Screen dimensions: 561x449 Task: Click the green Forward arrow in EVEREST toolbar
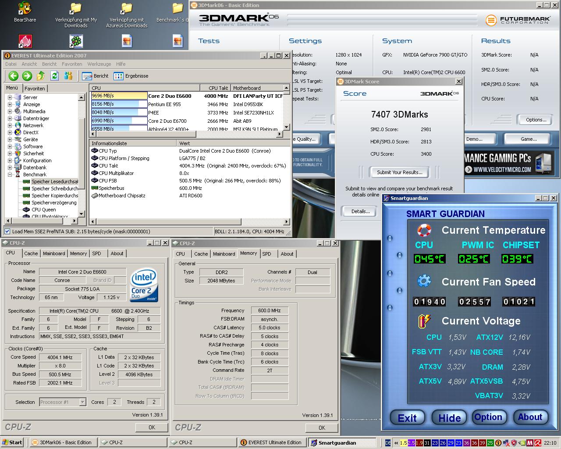tap(27, 76)
